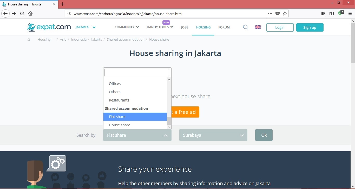
Task: Click the expat.com logo
Action: point(49,27)
